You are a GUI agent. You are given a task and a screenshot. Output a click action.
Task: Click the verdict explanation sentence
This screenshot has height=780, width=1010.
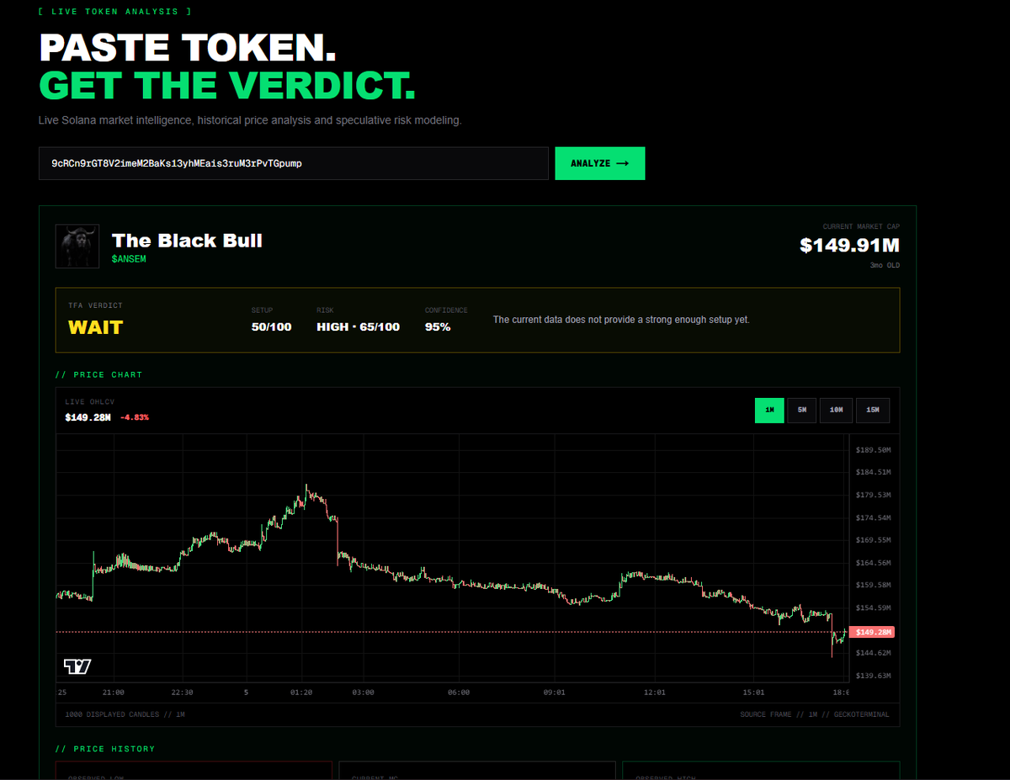tap(621, 320)
